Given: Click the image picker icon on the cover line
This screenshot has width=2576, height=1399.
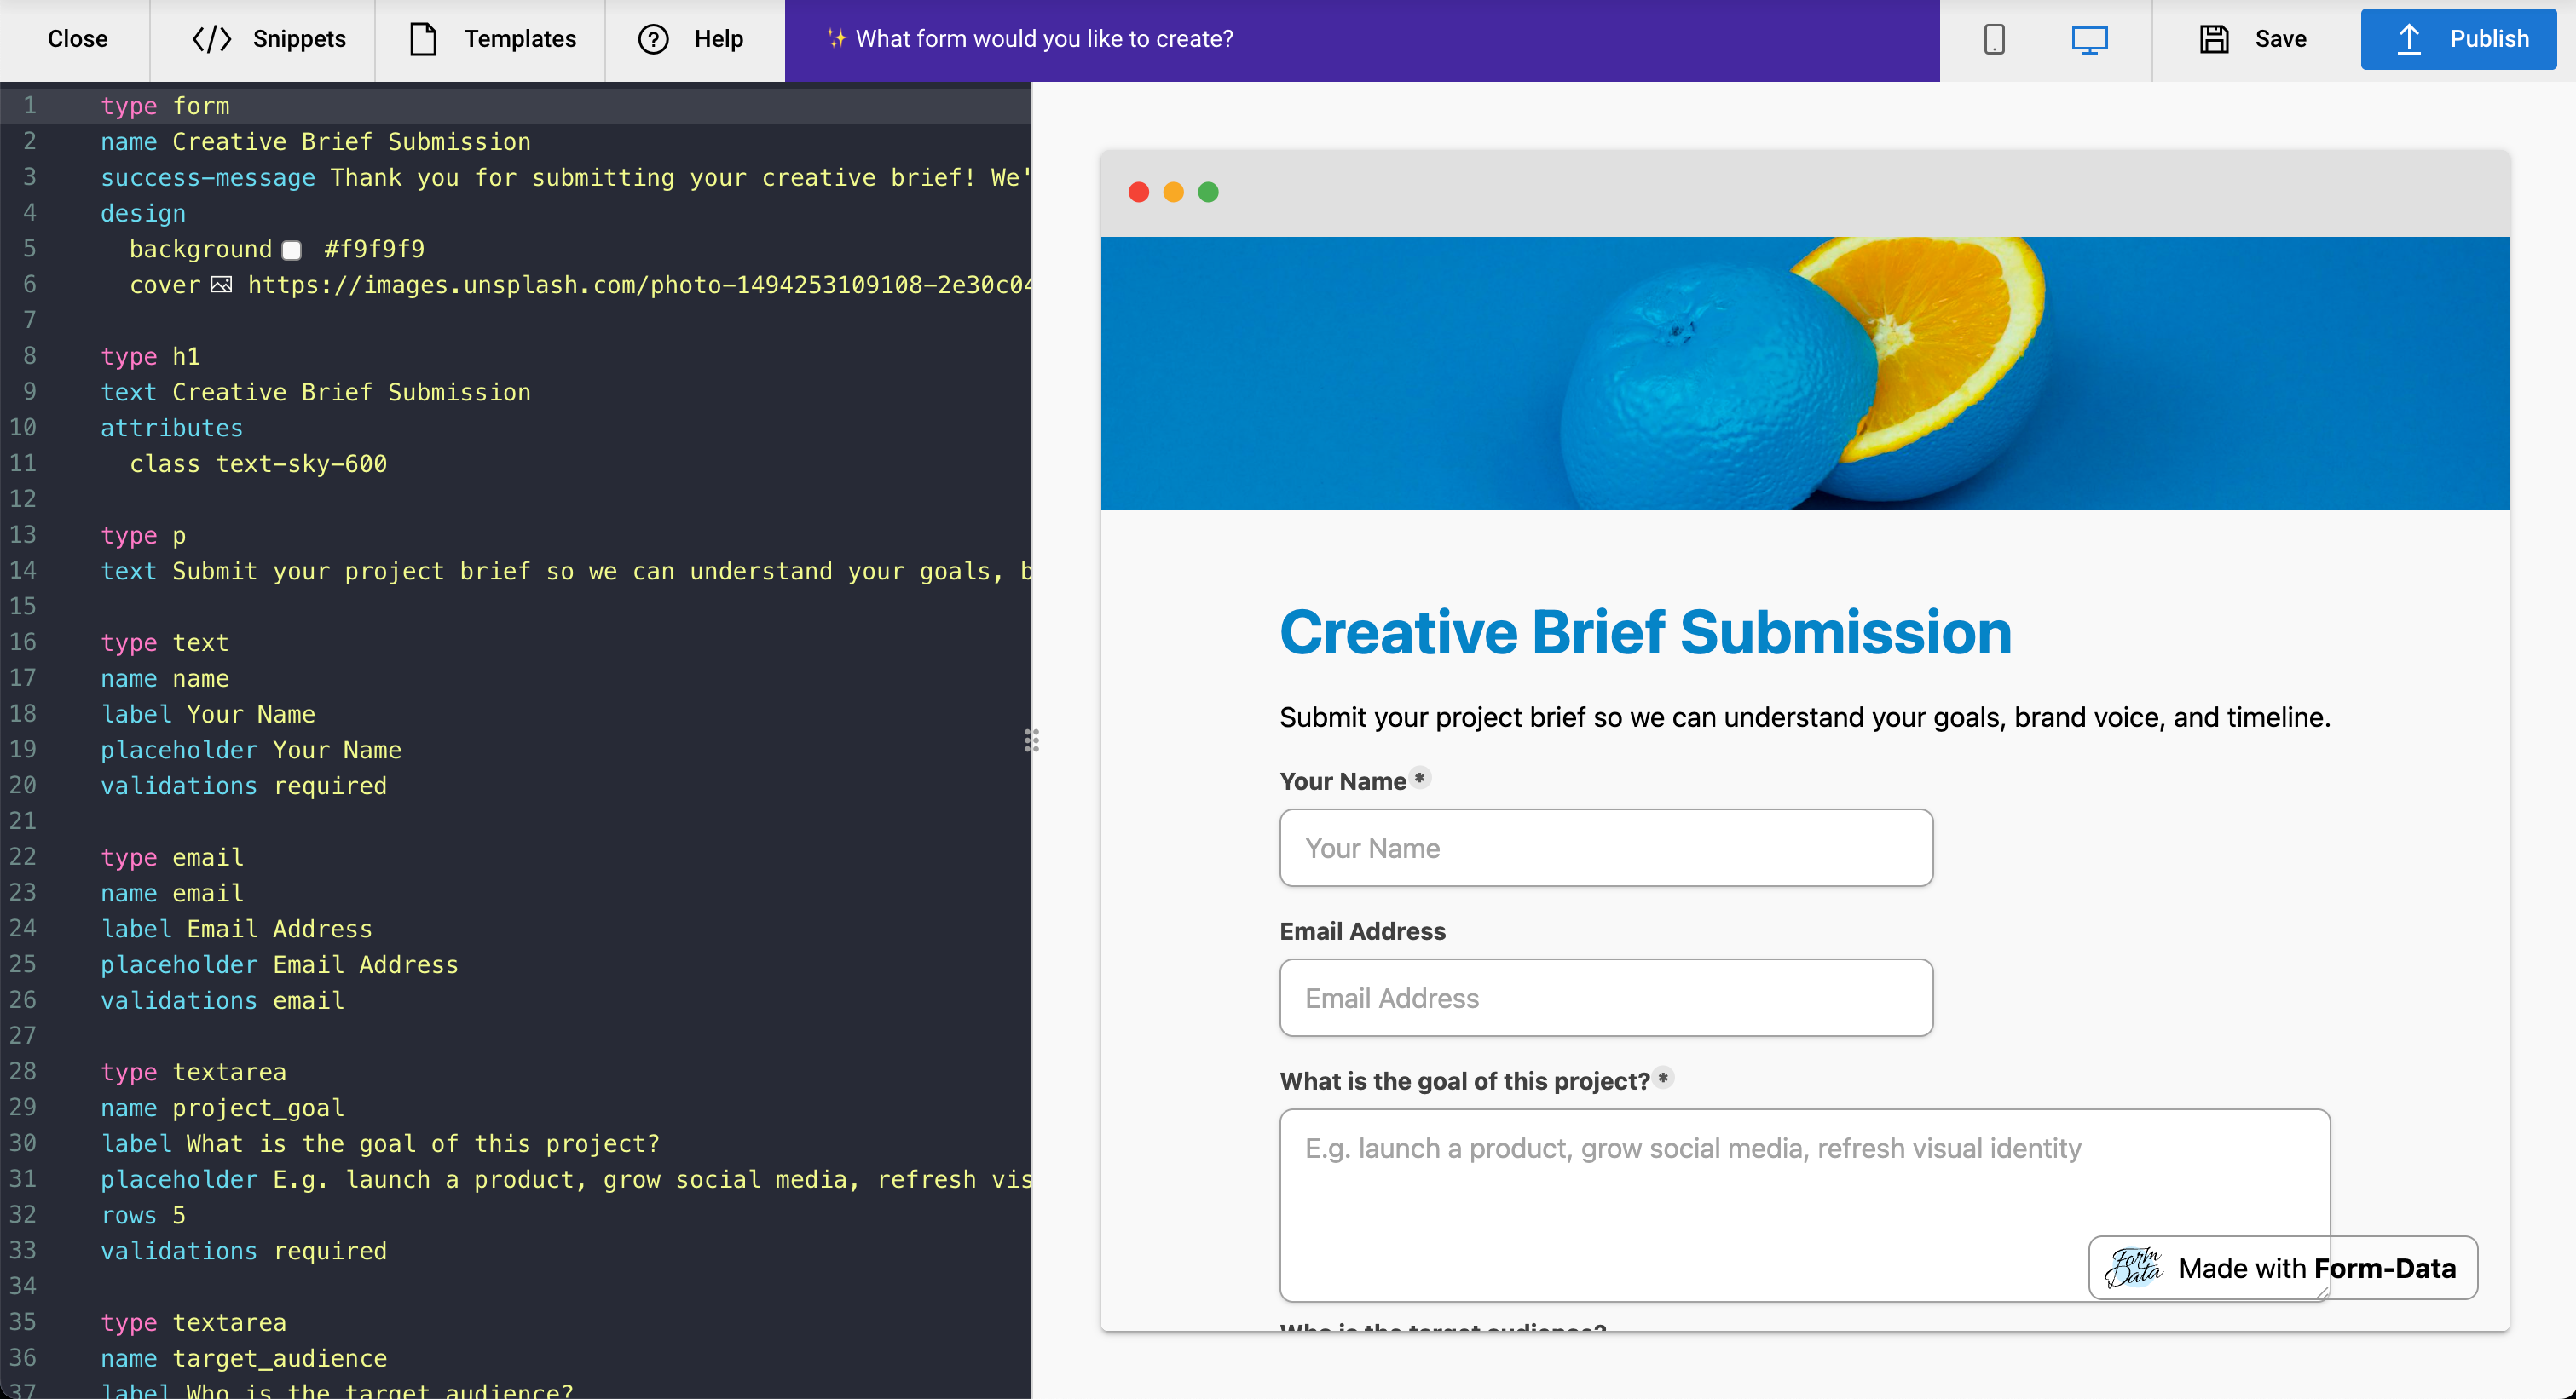Looking at the screenshot, I should pos(221,285).
